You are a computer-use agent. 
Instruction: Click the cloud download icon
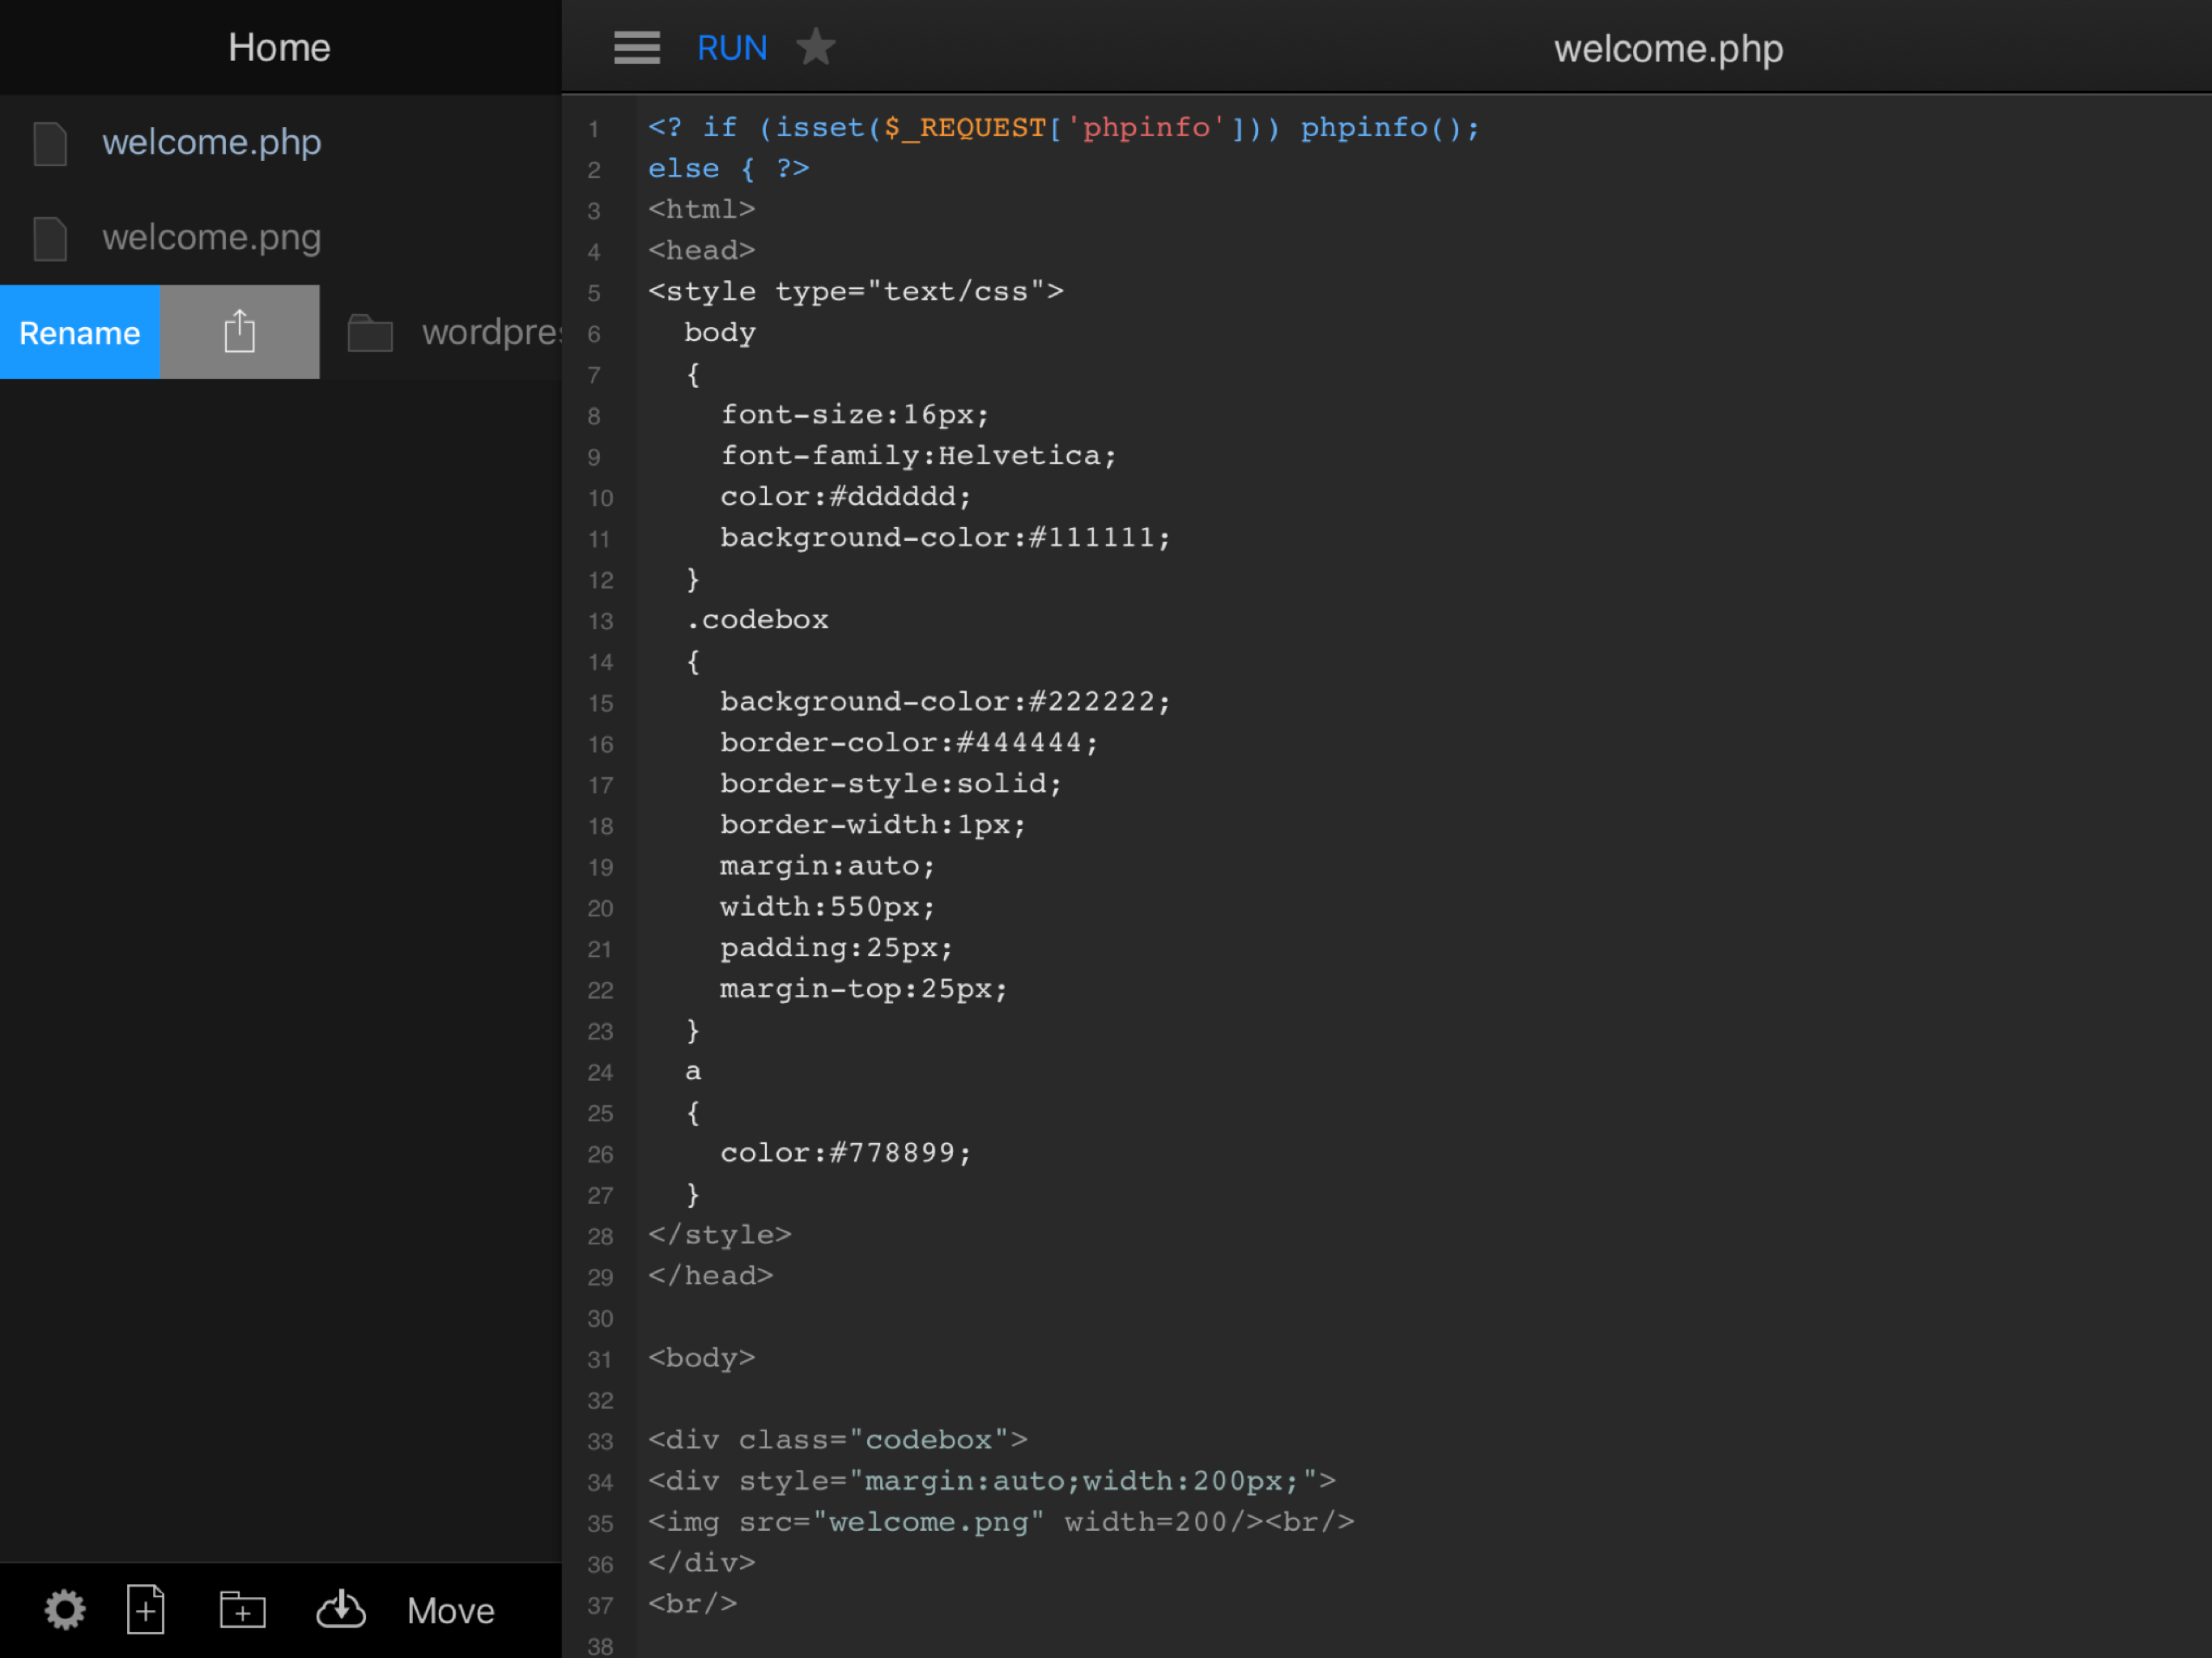tap(340, 1609)
